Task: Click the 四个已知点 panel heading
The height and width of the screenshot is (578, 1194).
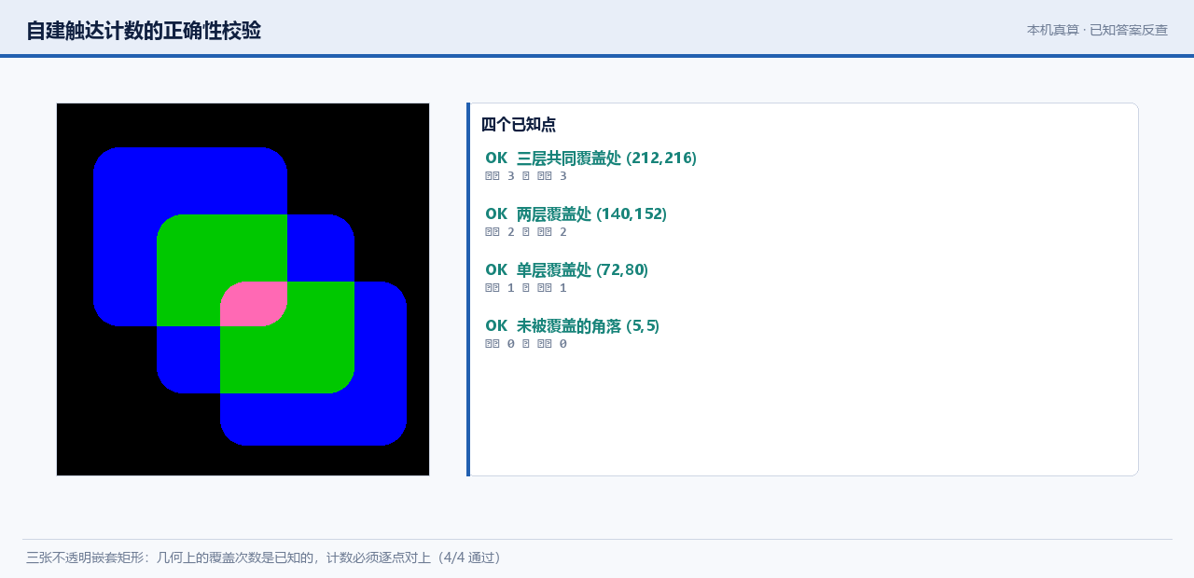Action: [519, 124]
